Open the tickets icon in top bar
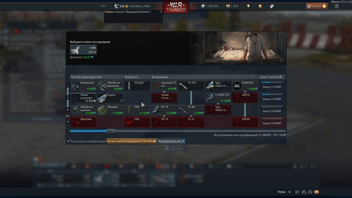Image resolution: width=352 pixels, height=198 pixels. (x=272, y=6)
